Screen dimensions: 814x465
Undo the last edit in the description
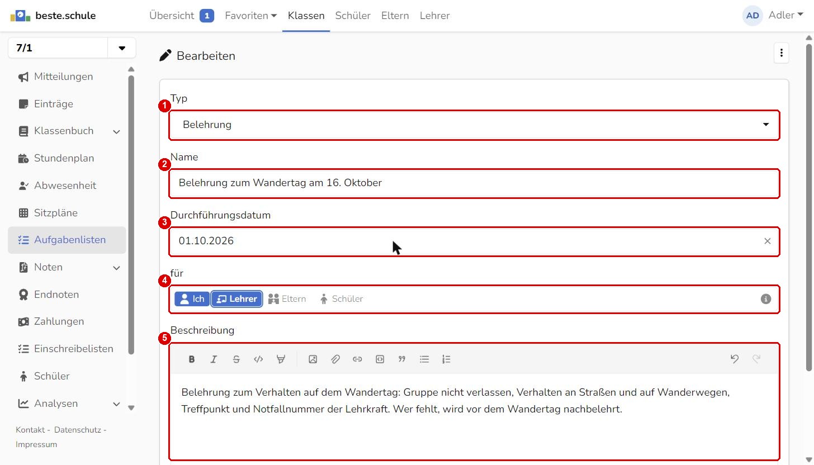735,359
